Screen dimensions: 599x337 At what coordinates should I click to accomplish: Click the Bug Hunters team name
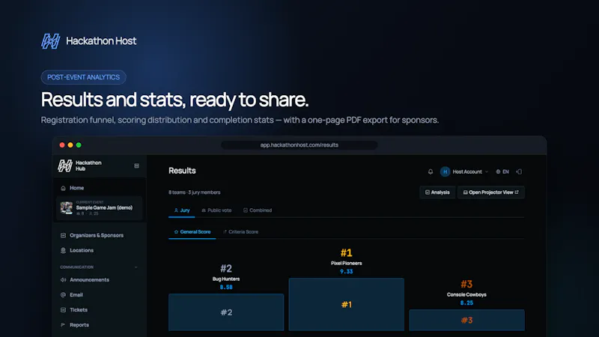tap(226, 279)
